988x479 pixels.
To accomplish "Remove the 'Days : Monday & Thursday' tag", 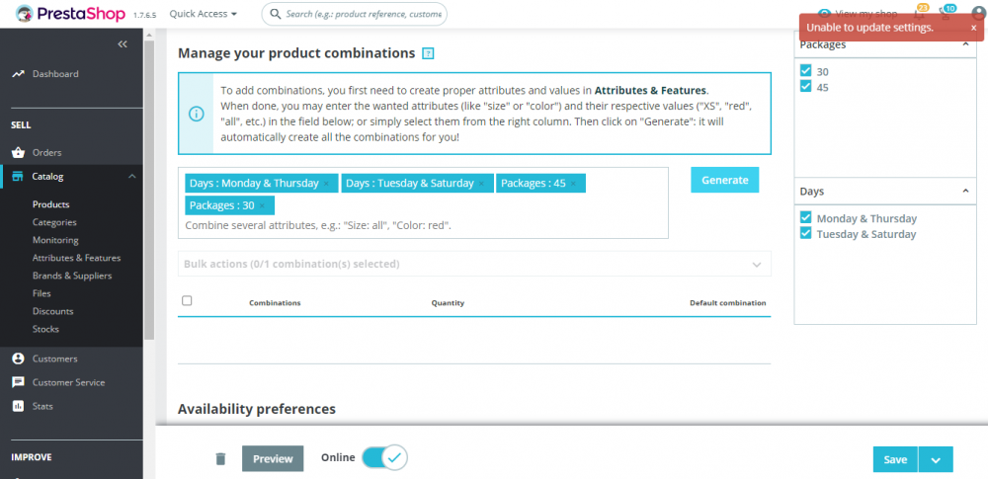I will 326,184.
